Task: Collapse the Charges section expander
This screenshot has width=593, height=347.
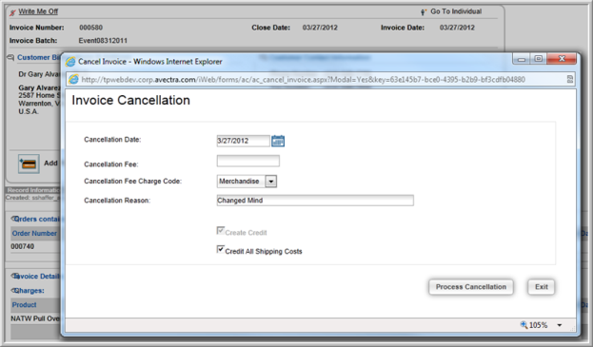Action: pos(14,290)
